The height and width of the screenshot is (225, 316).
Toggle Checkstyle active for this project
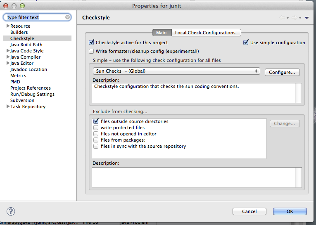(92, 43)
